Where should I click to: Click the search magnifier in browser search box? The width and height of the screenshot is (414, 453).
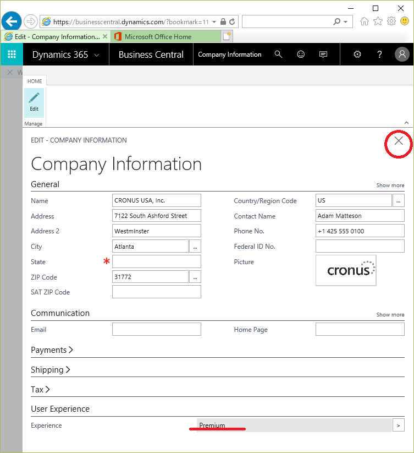click(336, 21)
